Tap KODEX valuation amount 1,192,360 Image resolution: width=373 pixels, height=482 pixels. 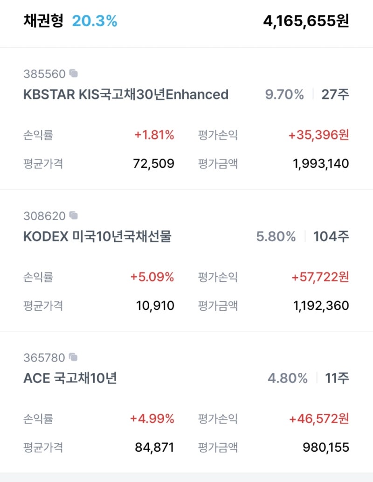pos(321,306)
